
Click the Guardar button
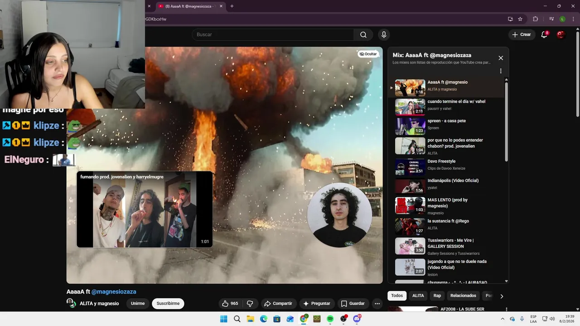coord(353,303)
